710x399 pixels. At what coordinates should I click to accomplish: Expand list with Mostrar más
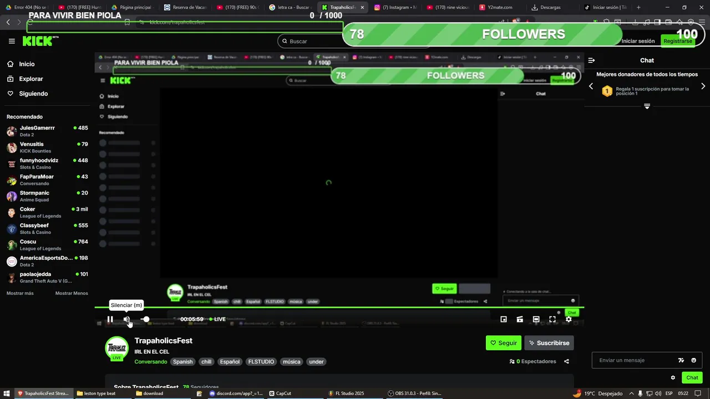click(20, 293)
